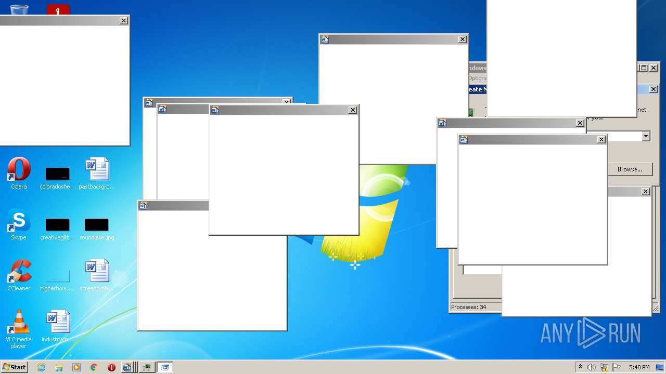The width and height of the screenshot is (666, 374).
Task: Open Windows Explorer from the taskbar
Action: coord(59,367)
